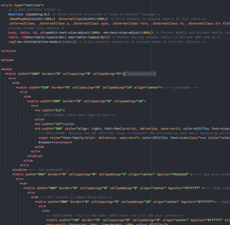The width and height of the screenshot is (230, 225).
Task: Click the highlighted background comment
Action: click(x=139, y=74)
